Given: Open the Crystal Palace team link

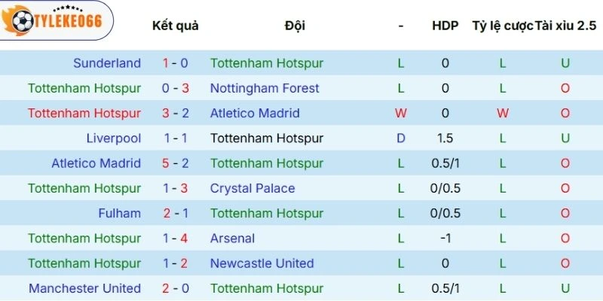Looking at the screenshot, I should coord(253,189).
